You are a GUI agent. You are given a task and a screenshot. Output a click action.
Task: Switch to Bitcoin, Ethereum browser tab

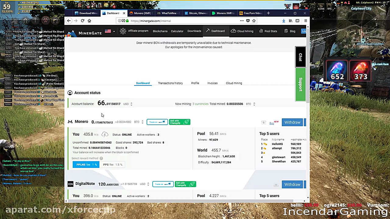(196, 13)
